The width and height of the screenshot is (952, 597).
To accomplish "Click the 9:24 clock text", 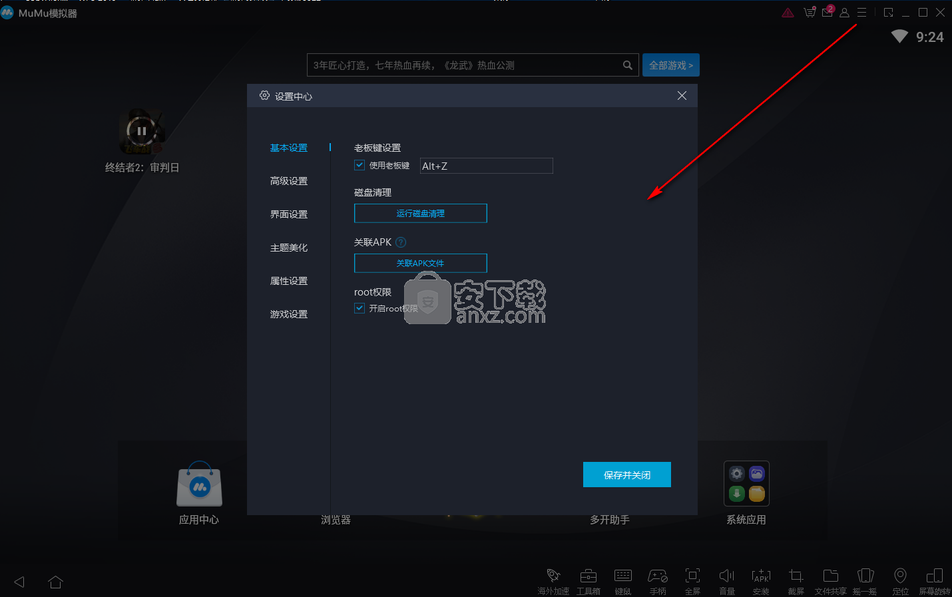I will coord(930,37).
